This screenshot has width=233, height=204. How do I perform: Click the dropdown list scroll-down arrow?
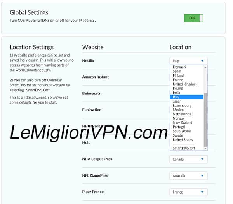(x=205, y=148)
